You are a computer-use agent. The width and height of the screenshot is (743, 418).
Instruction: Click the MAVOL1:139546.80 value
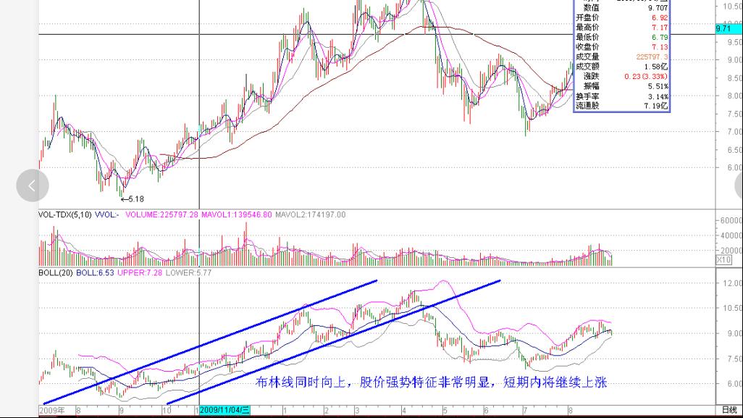point(237,214)
